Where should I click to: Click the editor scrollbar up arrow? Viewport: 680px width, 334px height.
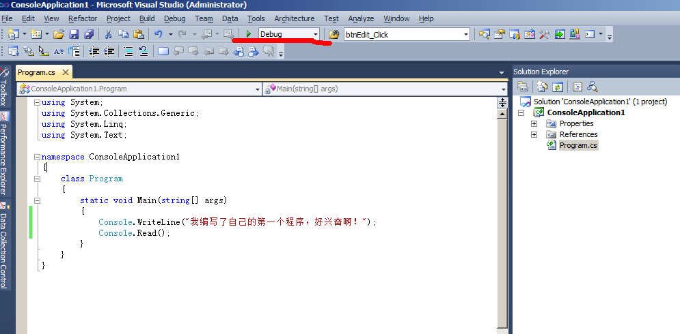(x=502, y=115)
